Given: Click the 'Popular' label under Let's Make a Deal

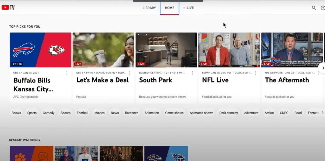Looking at the screenshot, I should tap(81, 97).
